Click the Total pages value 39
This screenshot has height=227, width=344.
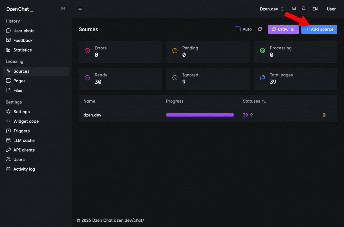[x=273, y=82]
